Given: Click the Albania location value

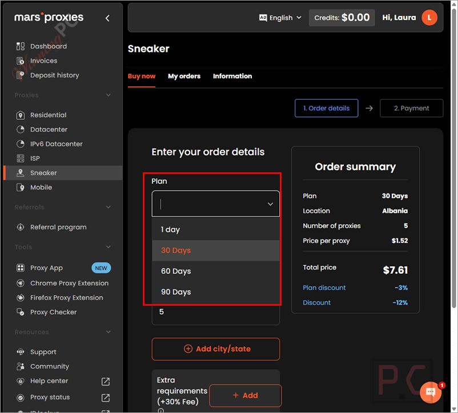Looking at the screenshot, I should [x=395, y=211].
